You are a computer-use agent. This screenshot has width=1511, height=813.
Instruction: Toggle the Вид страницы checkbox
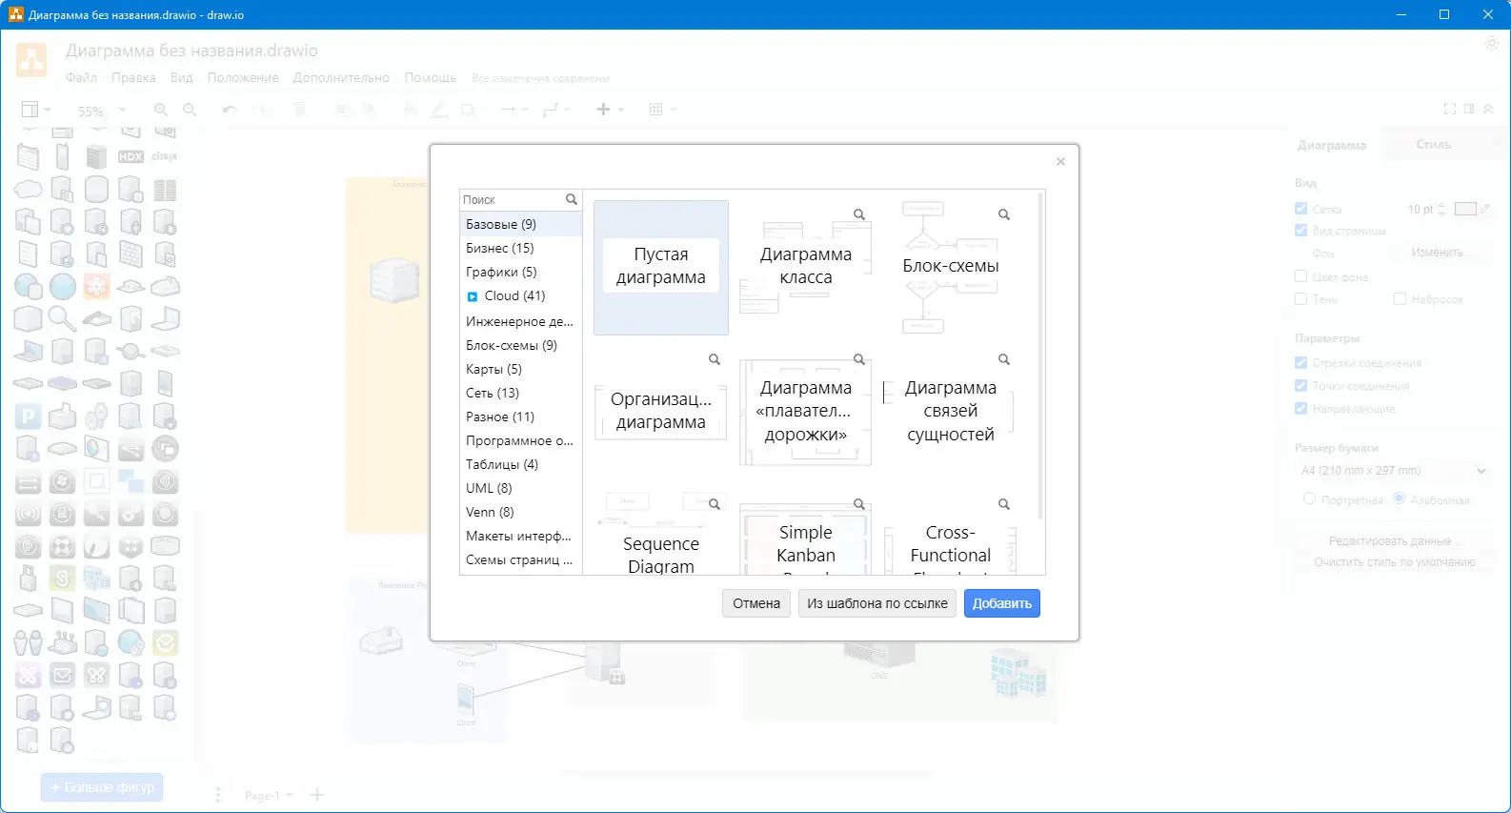(1300, 231)
